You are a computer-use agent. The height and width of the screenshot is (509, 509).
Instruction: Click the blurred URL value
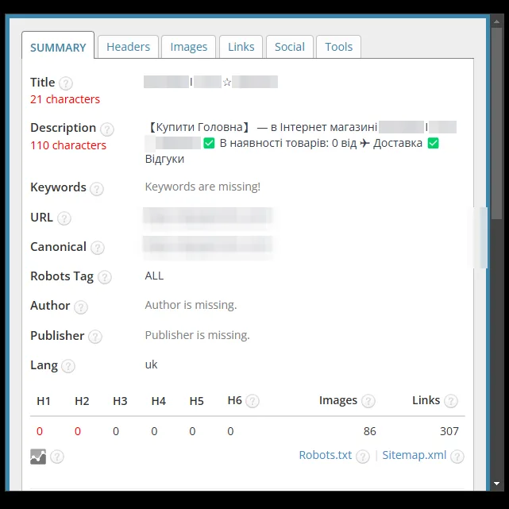click(x=208, y=217)
